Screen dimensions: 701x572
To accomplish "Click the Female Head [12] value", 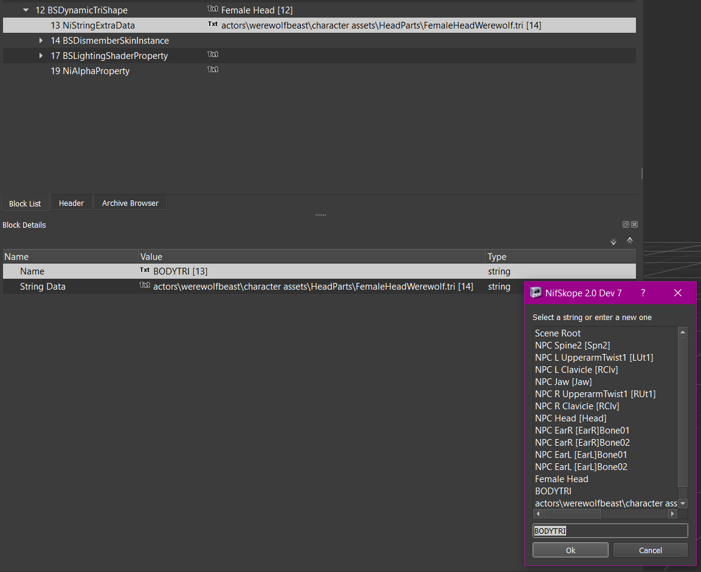I will click(x=257, y=10).
